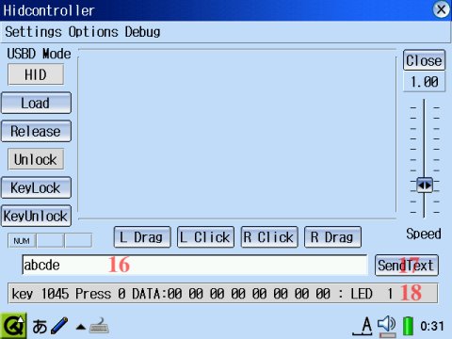Open the Debug menu
This screenshot has height=339, width=452.
pos(142,32)
